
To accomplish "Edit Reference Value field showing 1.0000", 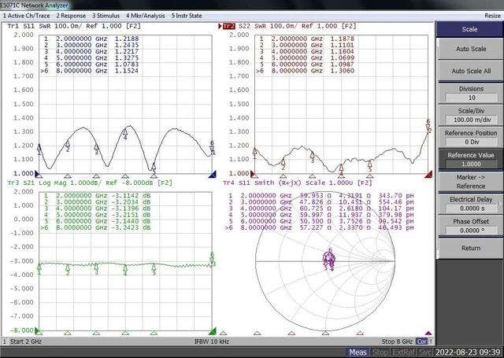I will click(x=471, y=164).
